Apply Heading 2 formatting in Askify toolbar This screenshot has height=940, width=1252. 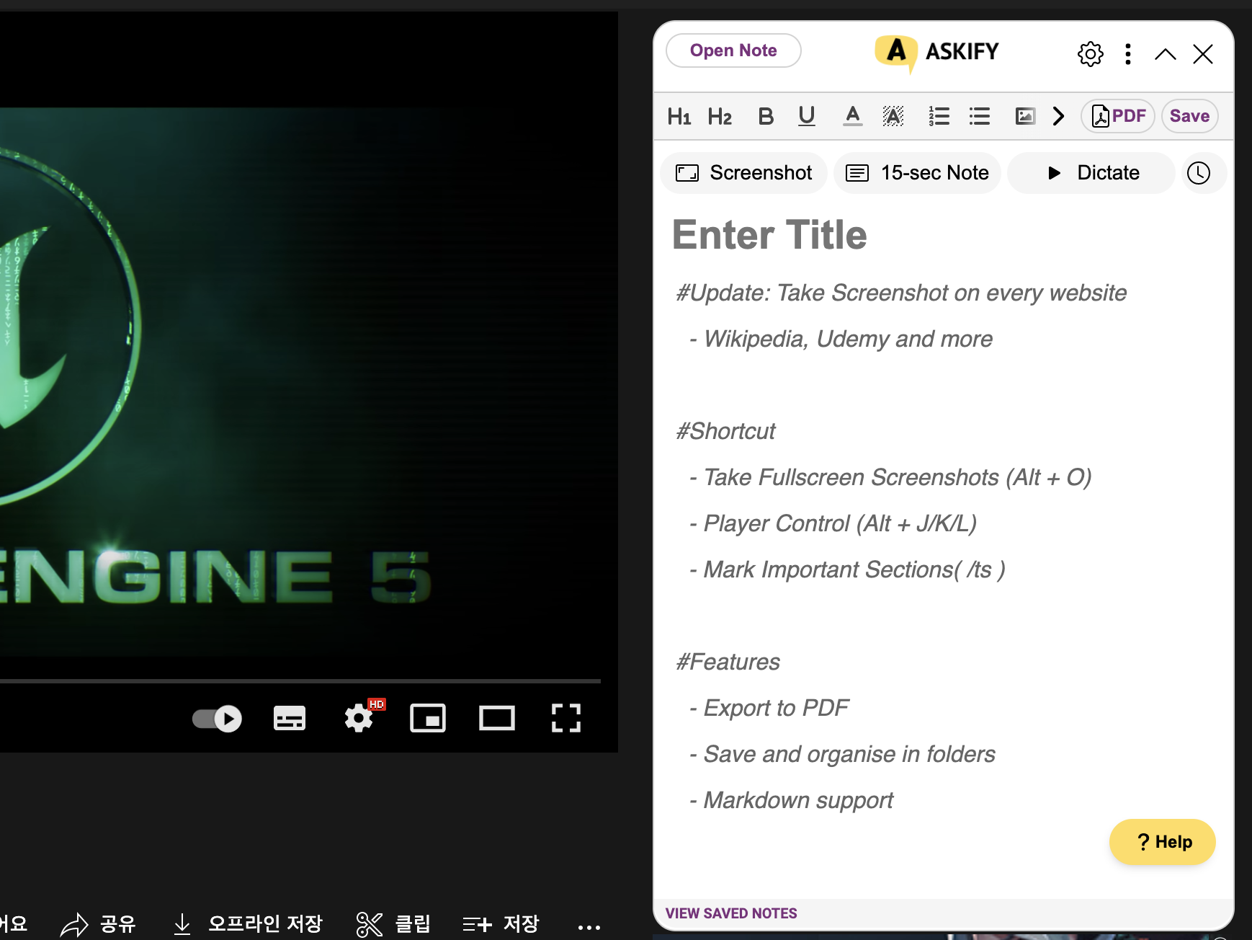720,116
